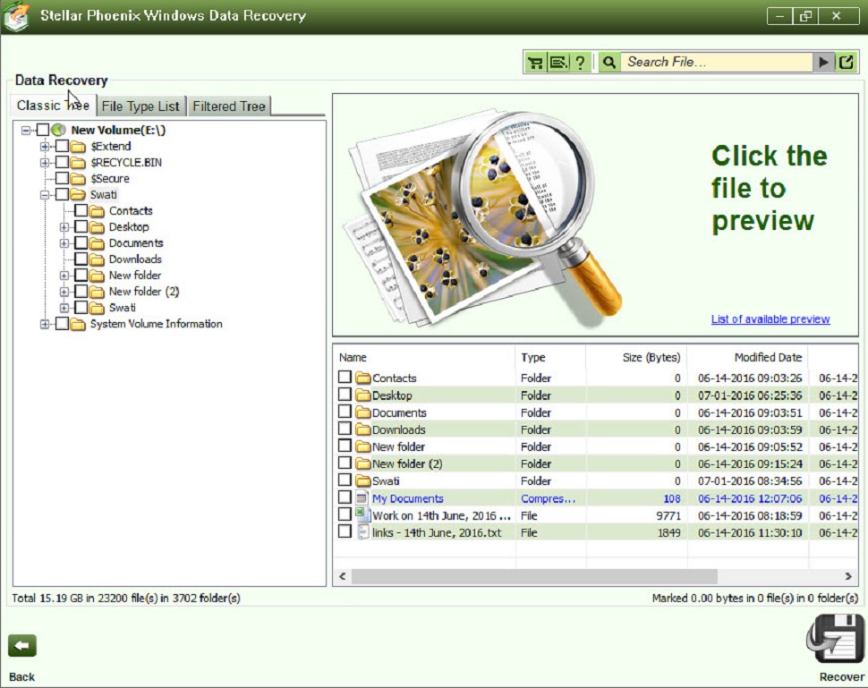
Task: Collapse the Swati parent tree node
Action: pos(45,195)
